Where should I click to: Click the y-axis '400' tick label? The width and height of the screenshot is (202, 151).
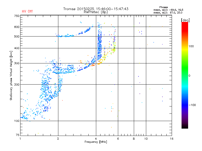17,48
